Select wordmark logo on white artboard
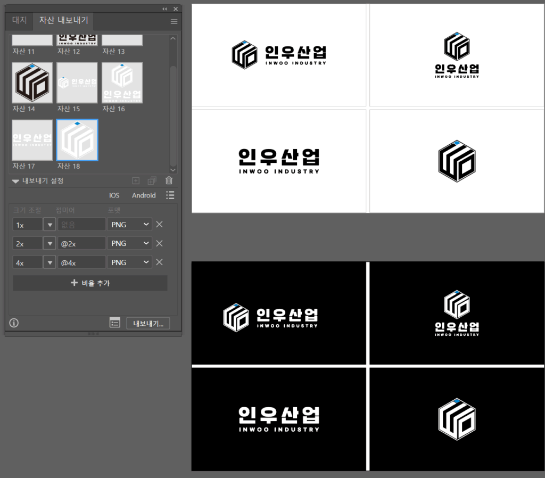 tap(279, 161)
